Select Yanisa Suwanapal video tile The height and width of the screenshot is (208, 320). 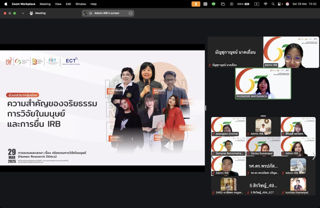coord(263,146)
